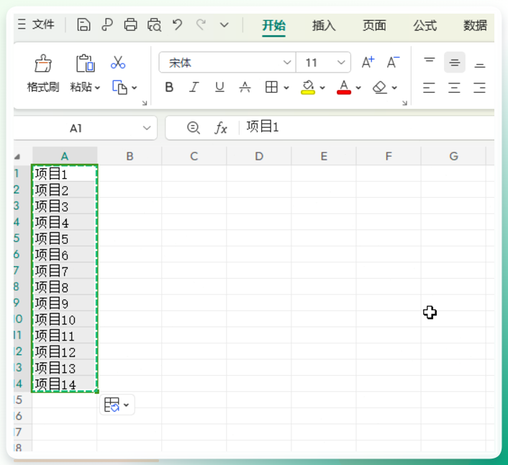Screen dimensions: 508x465
Task: Click the print preview icon
Action: (154, 24)
